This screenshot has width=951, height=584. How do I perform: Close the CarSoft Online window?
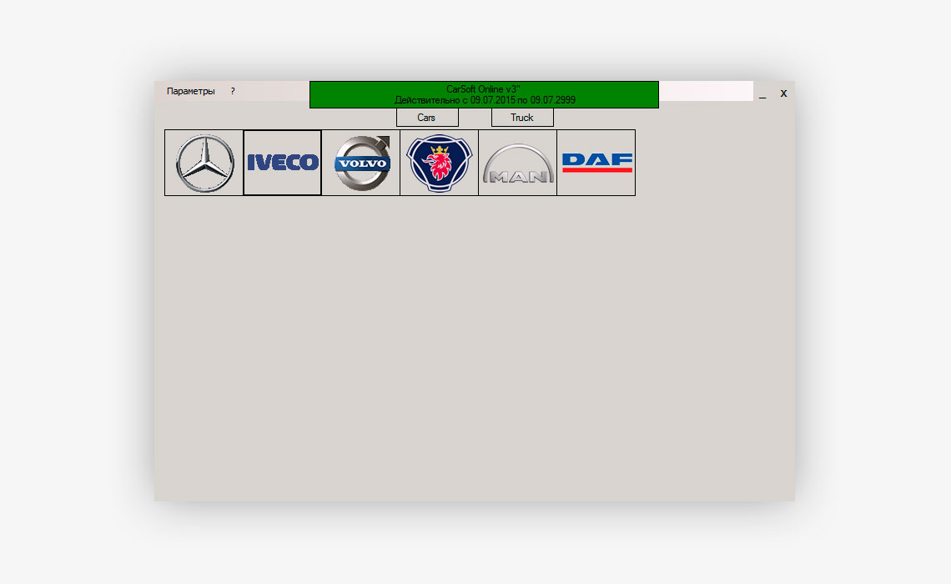[783, 93]
